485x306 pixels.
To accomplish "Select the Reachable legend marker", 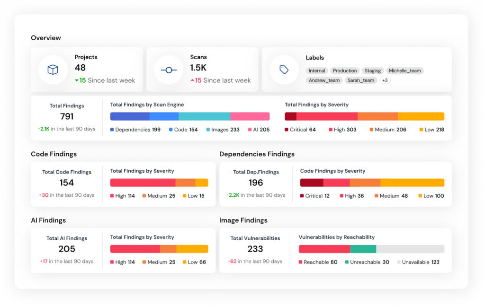I will tap(300, 262).
